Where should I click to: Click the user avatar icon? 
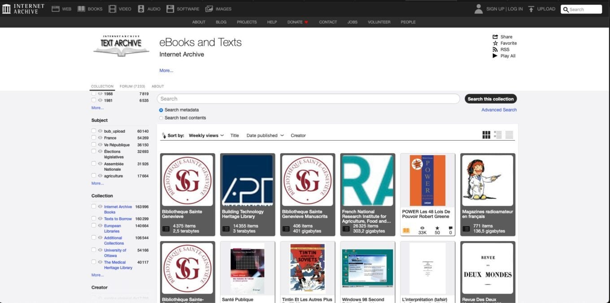point(479,9)
